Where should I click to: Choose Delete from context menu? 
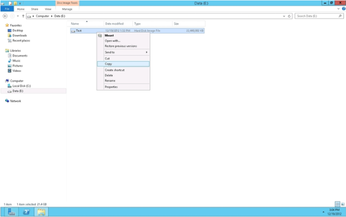click(109, 75)
